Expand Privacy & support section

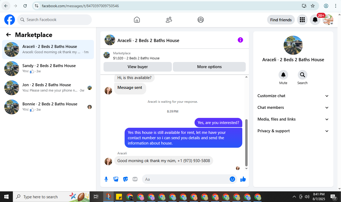(293, 131)
